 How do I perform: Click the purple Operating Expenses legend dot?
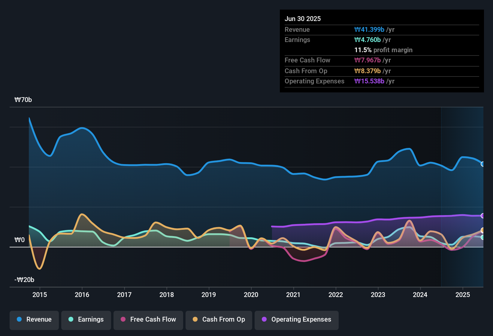264,319
